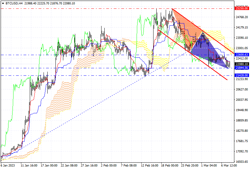Click the 19448.90 price axis value
Viewport: 250px width, 169px height.
pyautogui.click(x=242, y=110)
